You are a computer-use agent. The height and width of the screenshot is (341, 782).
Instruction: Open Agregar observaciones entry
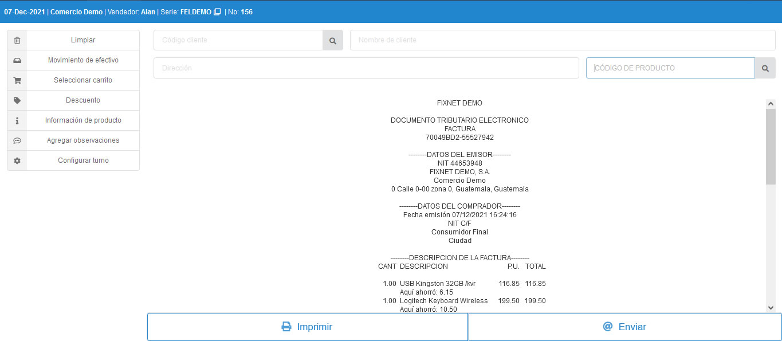tap(83, 140)
